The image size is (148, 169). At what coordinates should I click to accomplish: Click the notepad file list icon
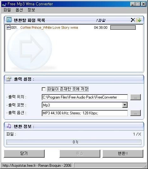[9, 20]
